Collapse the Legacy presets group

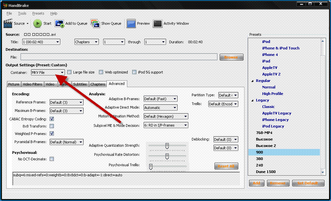click(x=252, y=100)
